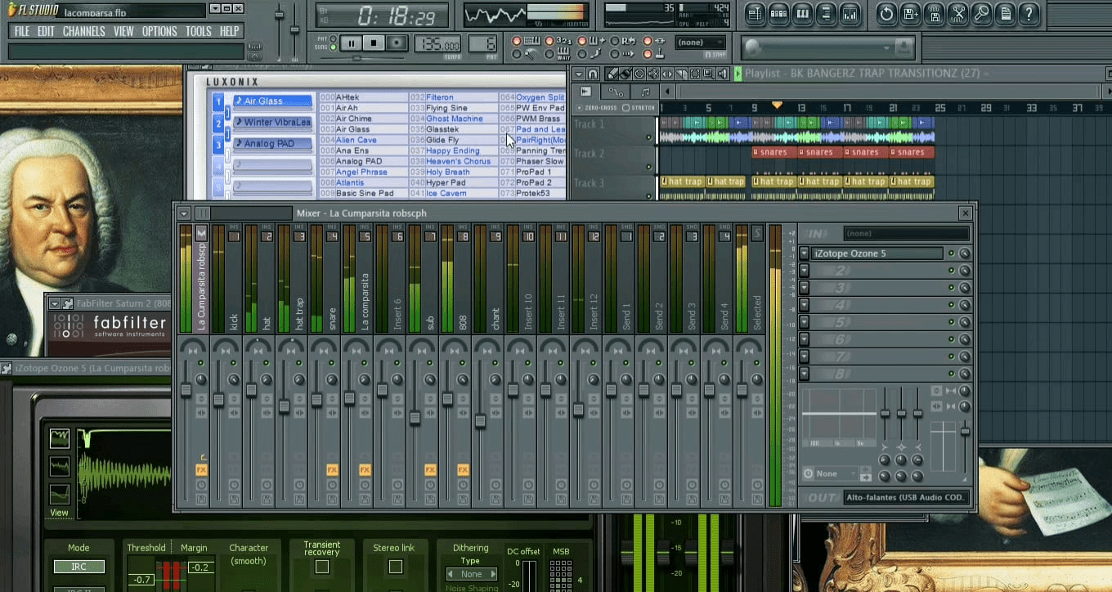The image size is (1112, 592).
Task: Open the browser panel icon in toolbar
Action: [x=826, y=14]
